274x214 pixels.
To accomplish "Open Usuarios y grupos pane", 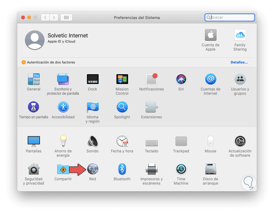I will point(240,79).
